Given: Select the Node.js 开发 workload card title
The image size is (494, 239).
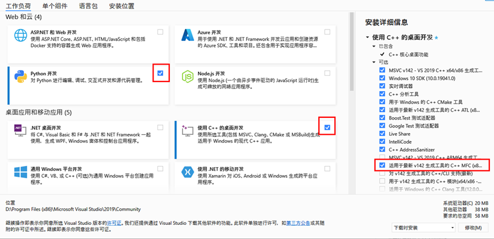Looking at the screenshot, I should 211,74.
